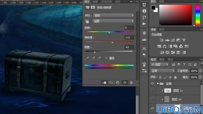Switch to the 历史记录 tab
This screenshot has width=203, height=114.
[107, 1]
